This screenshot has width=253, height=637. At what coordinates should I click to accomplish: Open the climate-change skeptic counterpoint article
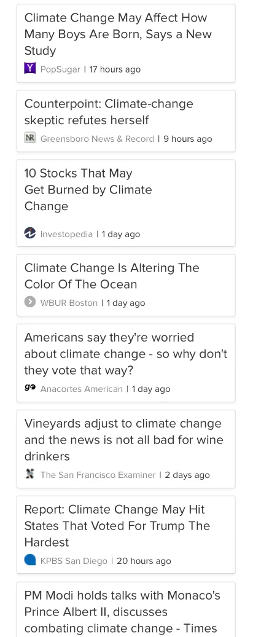click(x=126, y=121)
